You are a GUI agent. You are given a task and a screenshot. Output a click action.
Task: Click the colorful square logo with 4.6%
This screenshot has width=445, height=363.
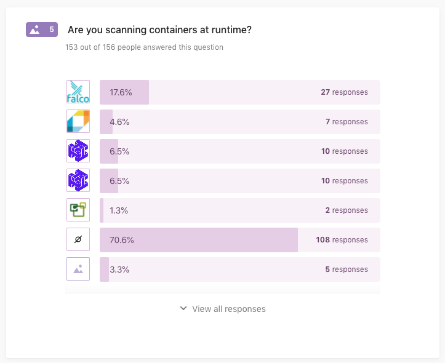(x=78, y=121)
